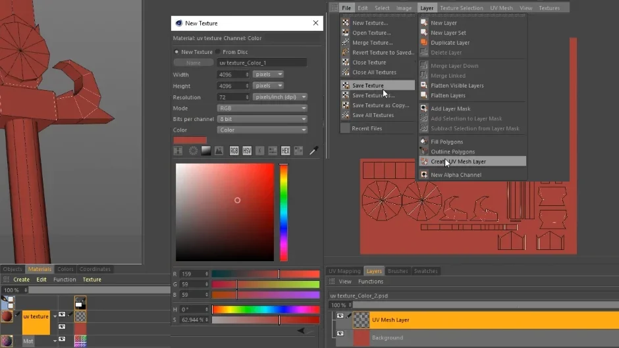
Task: Click the red color preview swatch
Action: (190, 140)
